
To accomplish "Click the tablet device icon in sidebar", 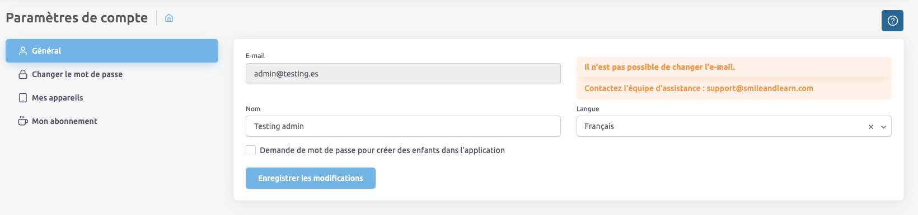I will pos(23,98).
